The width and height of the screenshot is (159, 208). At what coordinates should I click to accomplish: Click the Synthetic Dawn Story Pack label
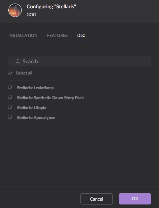50,98
